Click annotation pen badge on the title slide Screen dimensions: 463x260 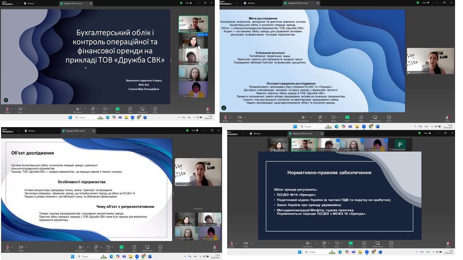tap(6, 100)
